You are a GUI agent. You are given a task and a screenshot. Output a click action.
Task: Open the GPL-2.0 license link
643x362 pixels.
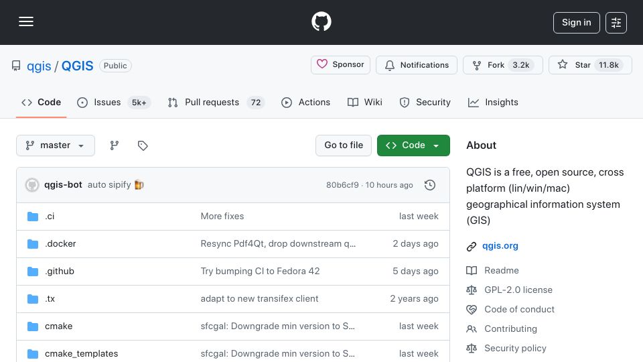tap(518, 290)
